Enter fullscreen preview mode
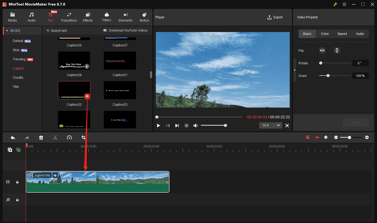 [x=287, y=126]
